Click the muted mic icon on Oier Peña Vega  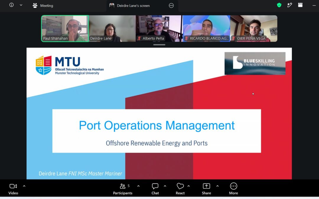tap(234, 38)
